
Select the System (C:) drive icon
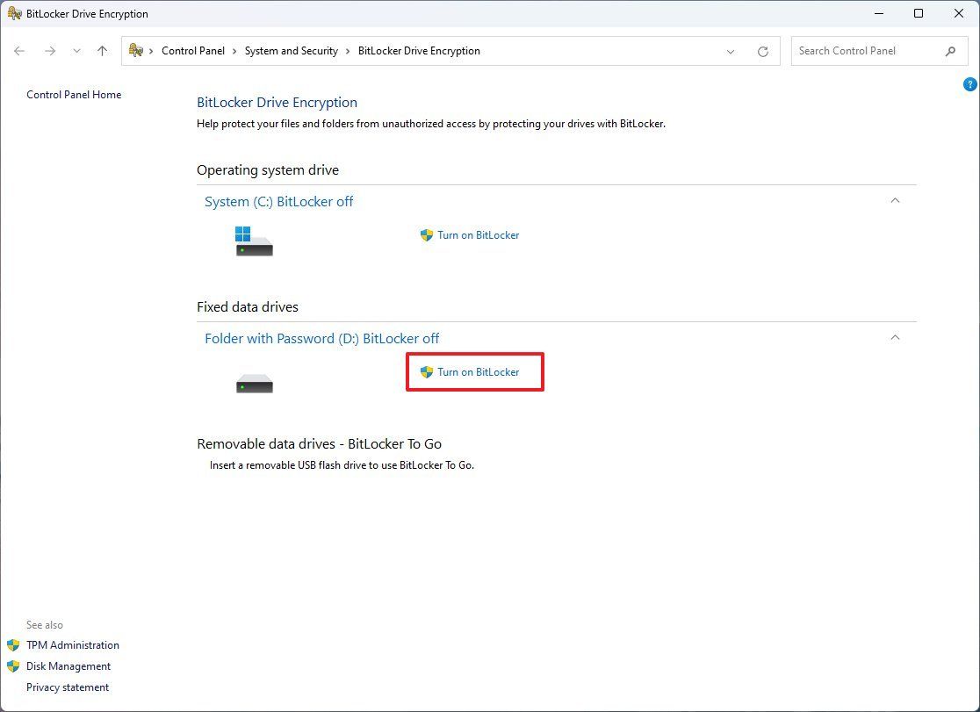click(x=253, y=240)
